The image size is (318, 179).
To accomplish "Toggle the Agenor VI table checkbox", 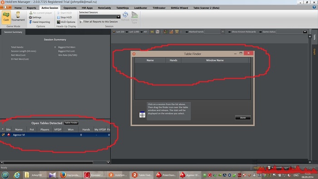I will [x=3, y=135].
